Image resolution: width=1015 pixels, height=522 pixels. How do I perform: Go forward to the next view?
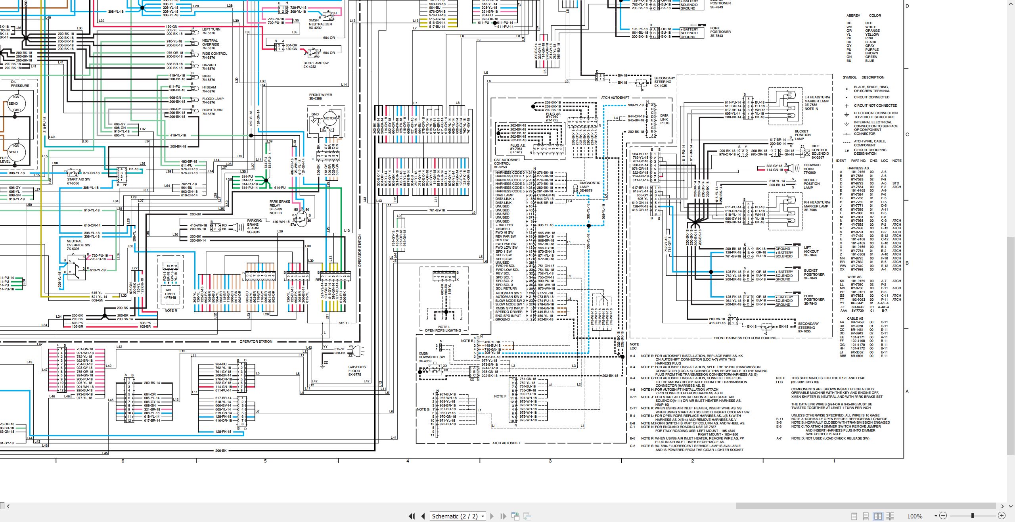(527, 516)
